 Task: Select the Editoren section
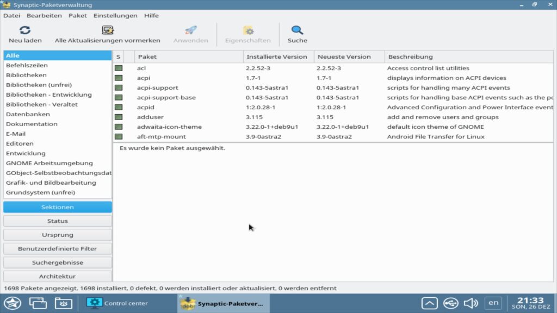[x=58, y=143]
